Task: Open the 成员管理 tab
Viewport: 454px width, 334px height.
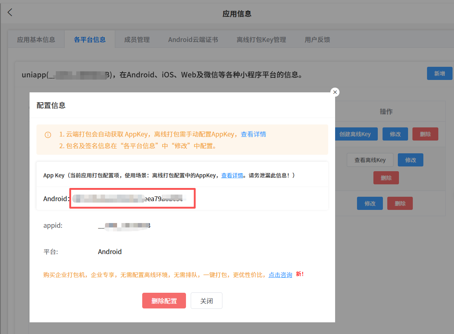Action: tap(137, 39)
